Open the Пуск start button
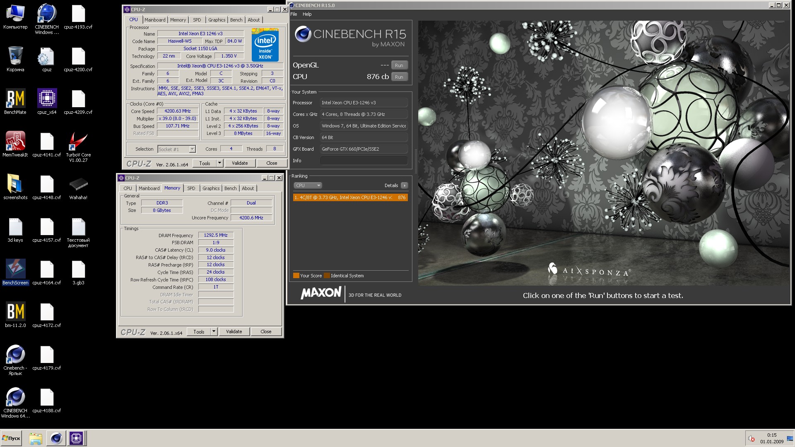The width and height of the screenshot is (795, 447). [x=11, y=438]
